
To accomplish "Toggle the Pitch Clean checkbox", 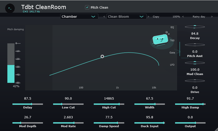I will (x=87, y=7).
